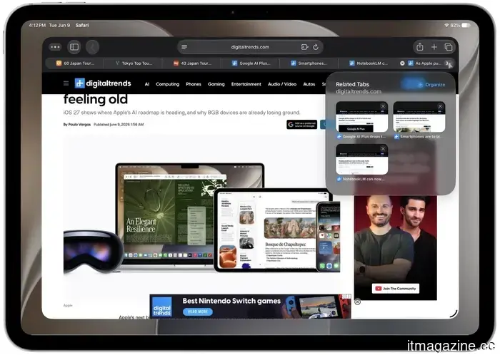Image resolution: width=500 pixels, height=355 pixels.
Task: Click the 'Best Nintendo Switch games' banner text
Action: pyautogui.click(x=231, y=301)
